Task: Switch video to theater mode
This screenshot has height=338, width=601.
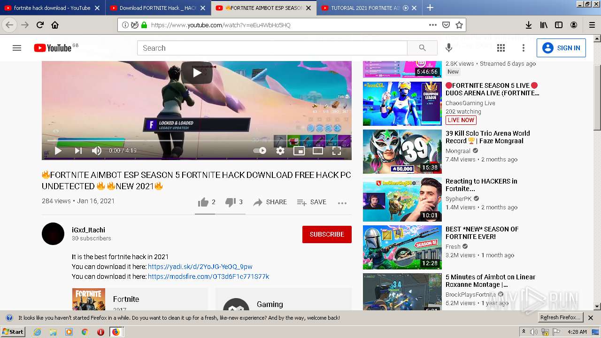Action: (x=318, y=151)
